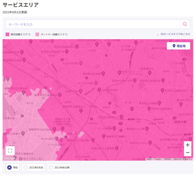Viewport: 196px width, 176px height.
Task: Click the 現在地 current location button
Action: tap(178, 46)
